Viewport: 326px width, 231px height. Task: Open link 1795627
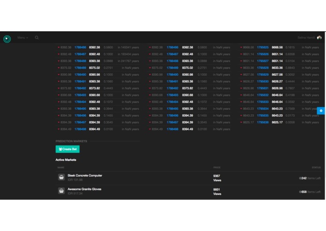pos(263,61)
